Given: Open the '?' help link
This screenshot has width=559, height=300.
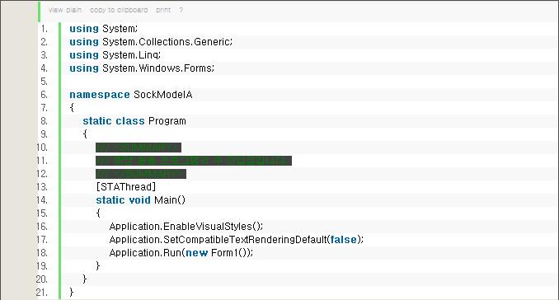Looking at the screenshot, I should click(x=181, y=10).
